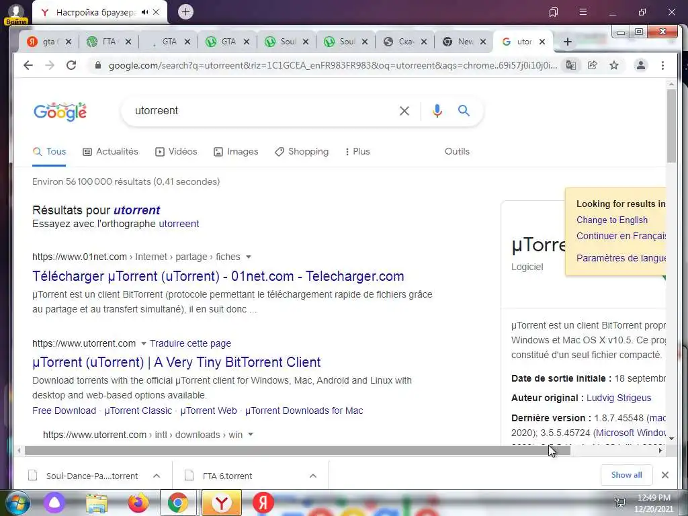Open the Free Download sitelink
This screenshot has height=516, width=688.
pyautogui.click(x=64, y=411)
